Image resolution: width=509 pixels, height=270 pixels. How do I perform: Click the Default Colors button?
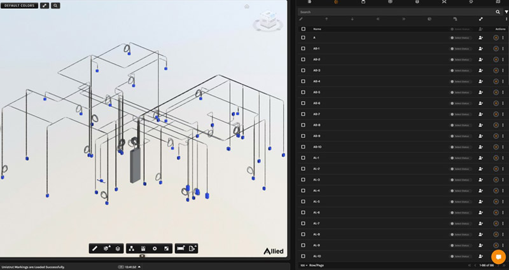coord(20,6)
